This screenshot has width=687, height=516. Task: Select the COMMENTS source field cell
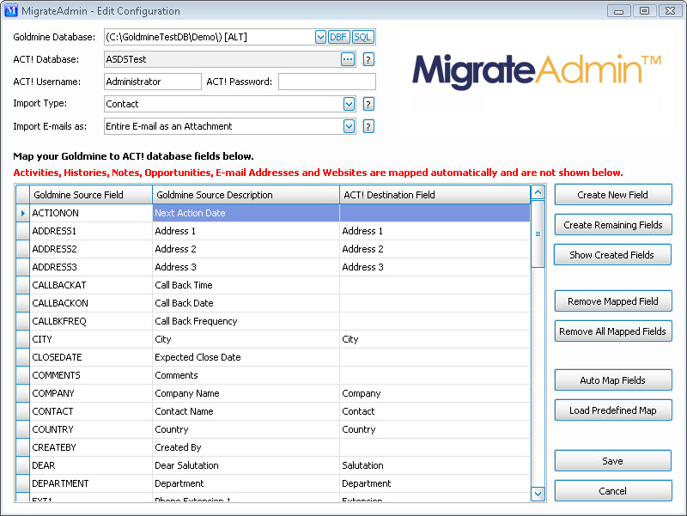[x=91, y=375]
